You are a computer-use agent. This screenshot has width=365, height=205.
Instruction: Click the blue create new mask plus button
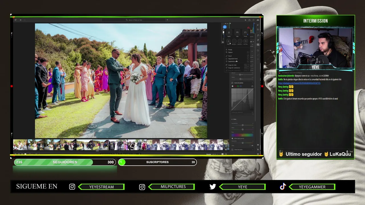click(225, 27)
